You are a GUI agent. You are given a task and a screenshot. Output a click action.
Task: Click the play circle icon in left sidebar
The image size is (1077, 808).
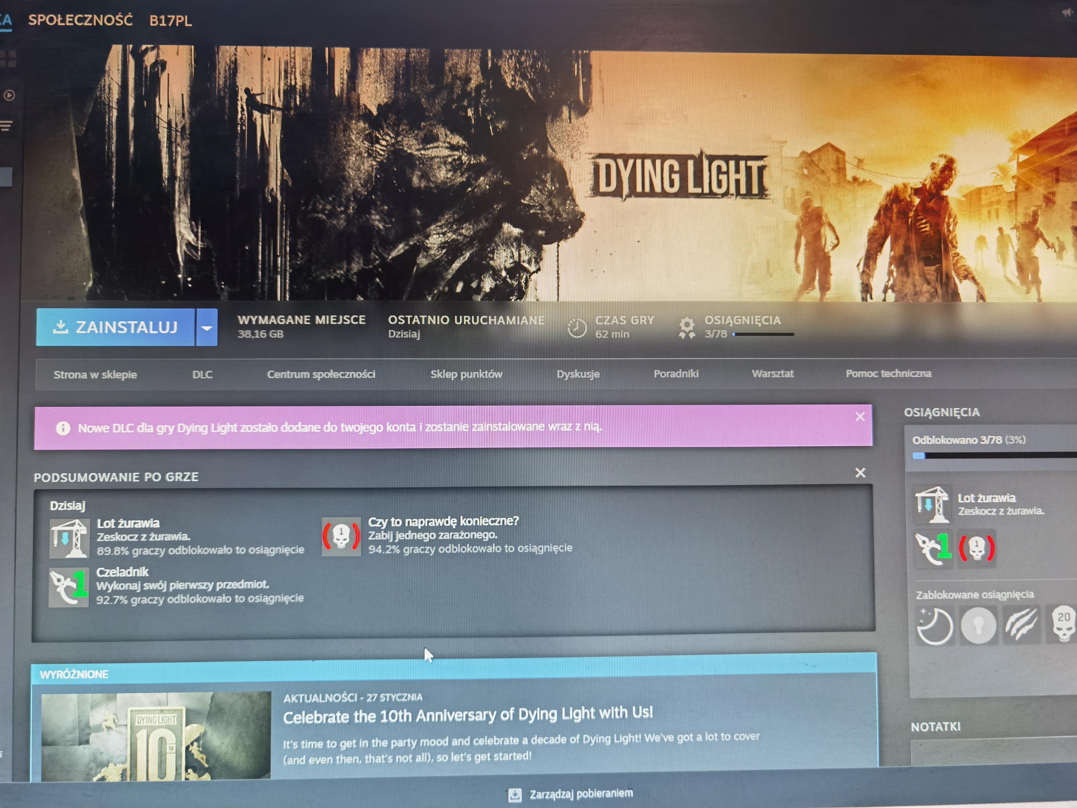click(x=9, y=96)
